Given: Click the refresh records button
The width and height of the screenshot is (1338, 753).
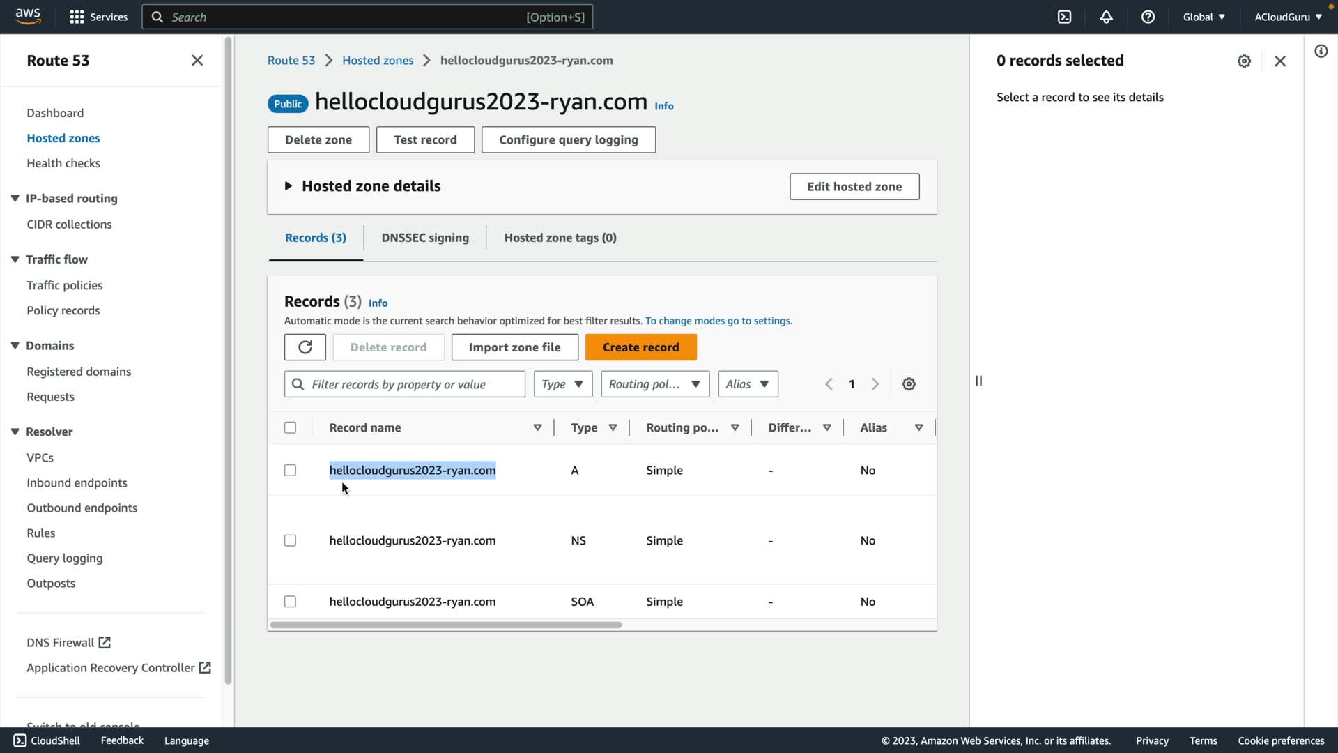Looking at the screenshot, I should (305, 347).
